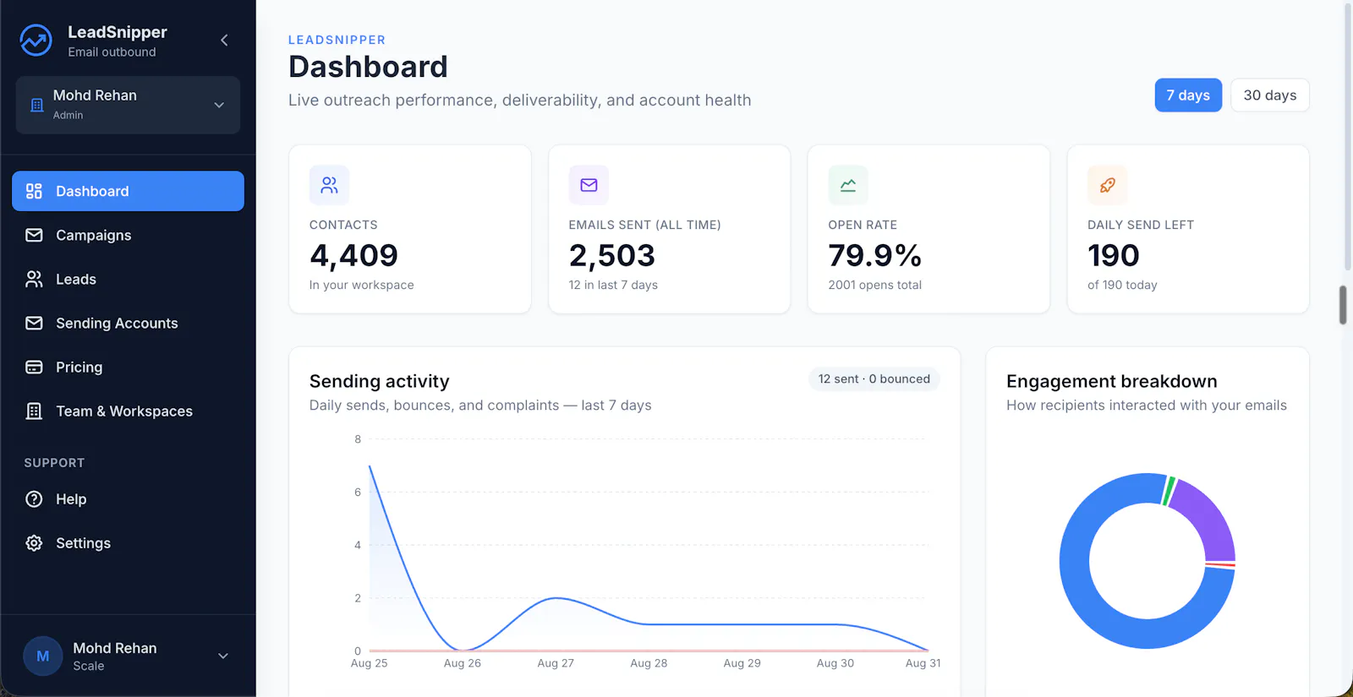The image size is (1353, 697).
Task: Click the Open Rate chart icon
Action: click(848, 185)
